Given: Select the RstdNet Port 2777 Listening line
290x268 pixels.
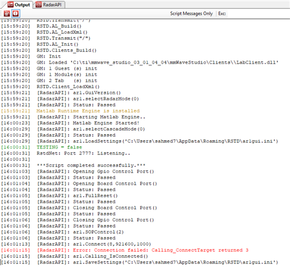Looking at the screenshot, I should coord(65,154).
